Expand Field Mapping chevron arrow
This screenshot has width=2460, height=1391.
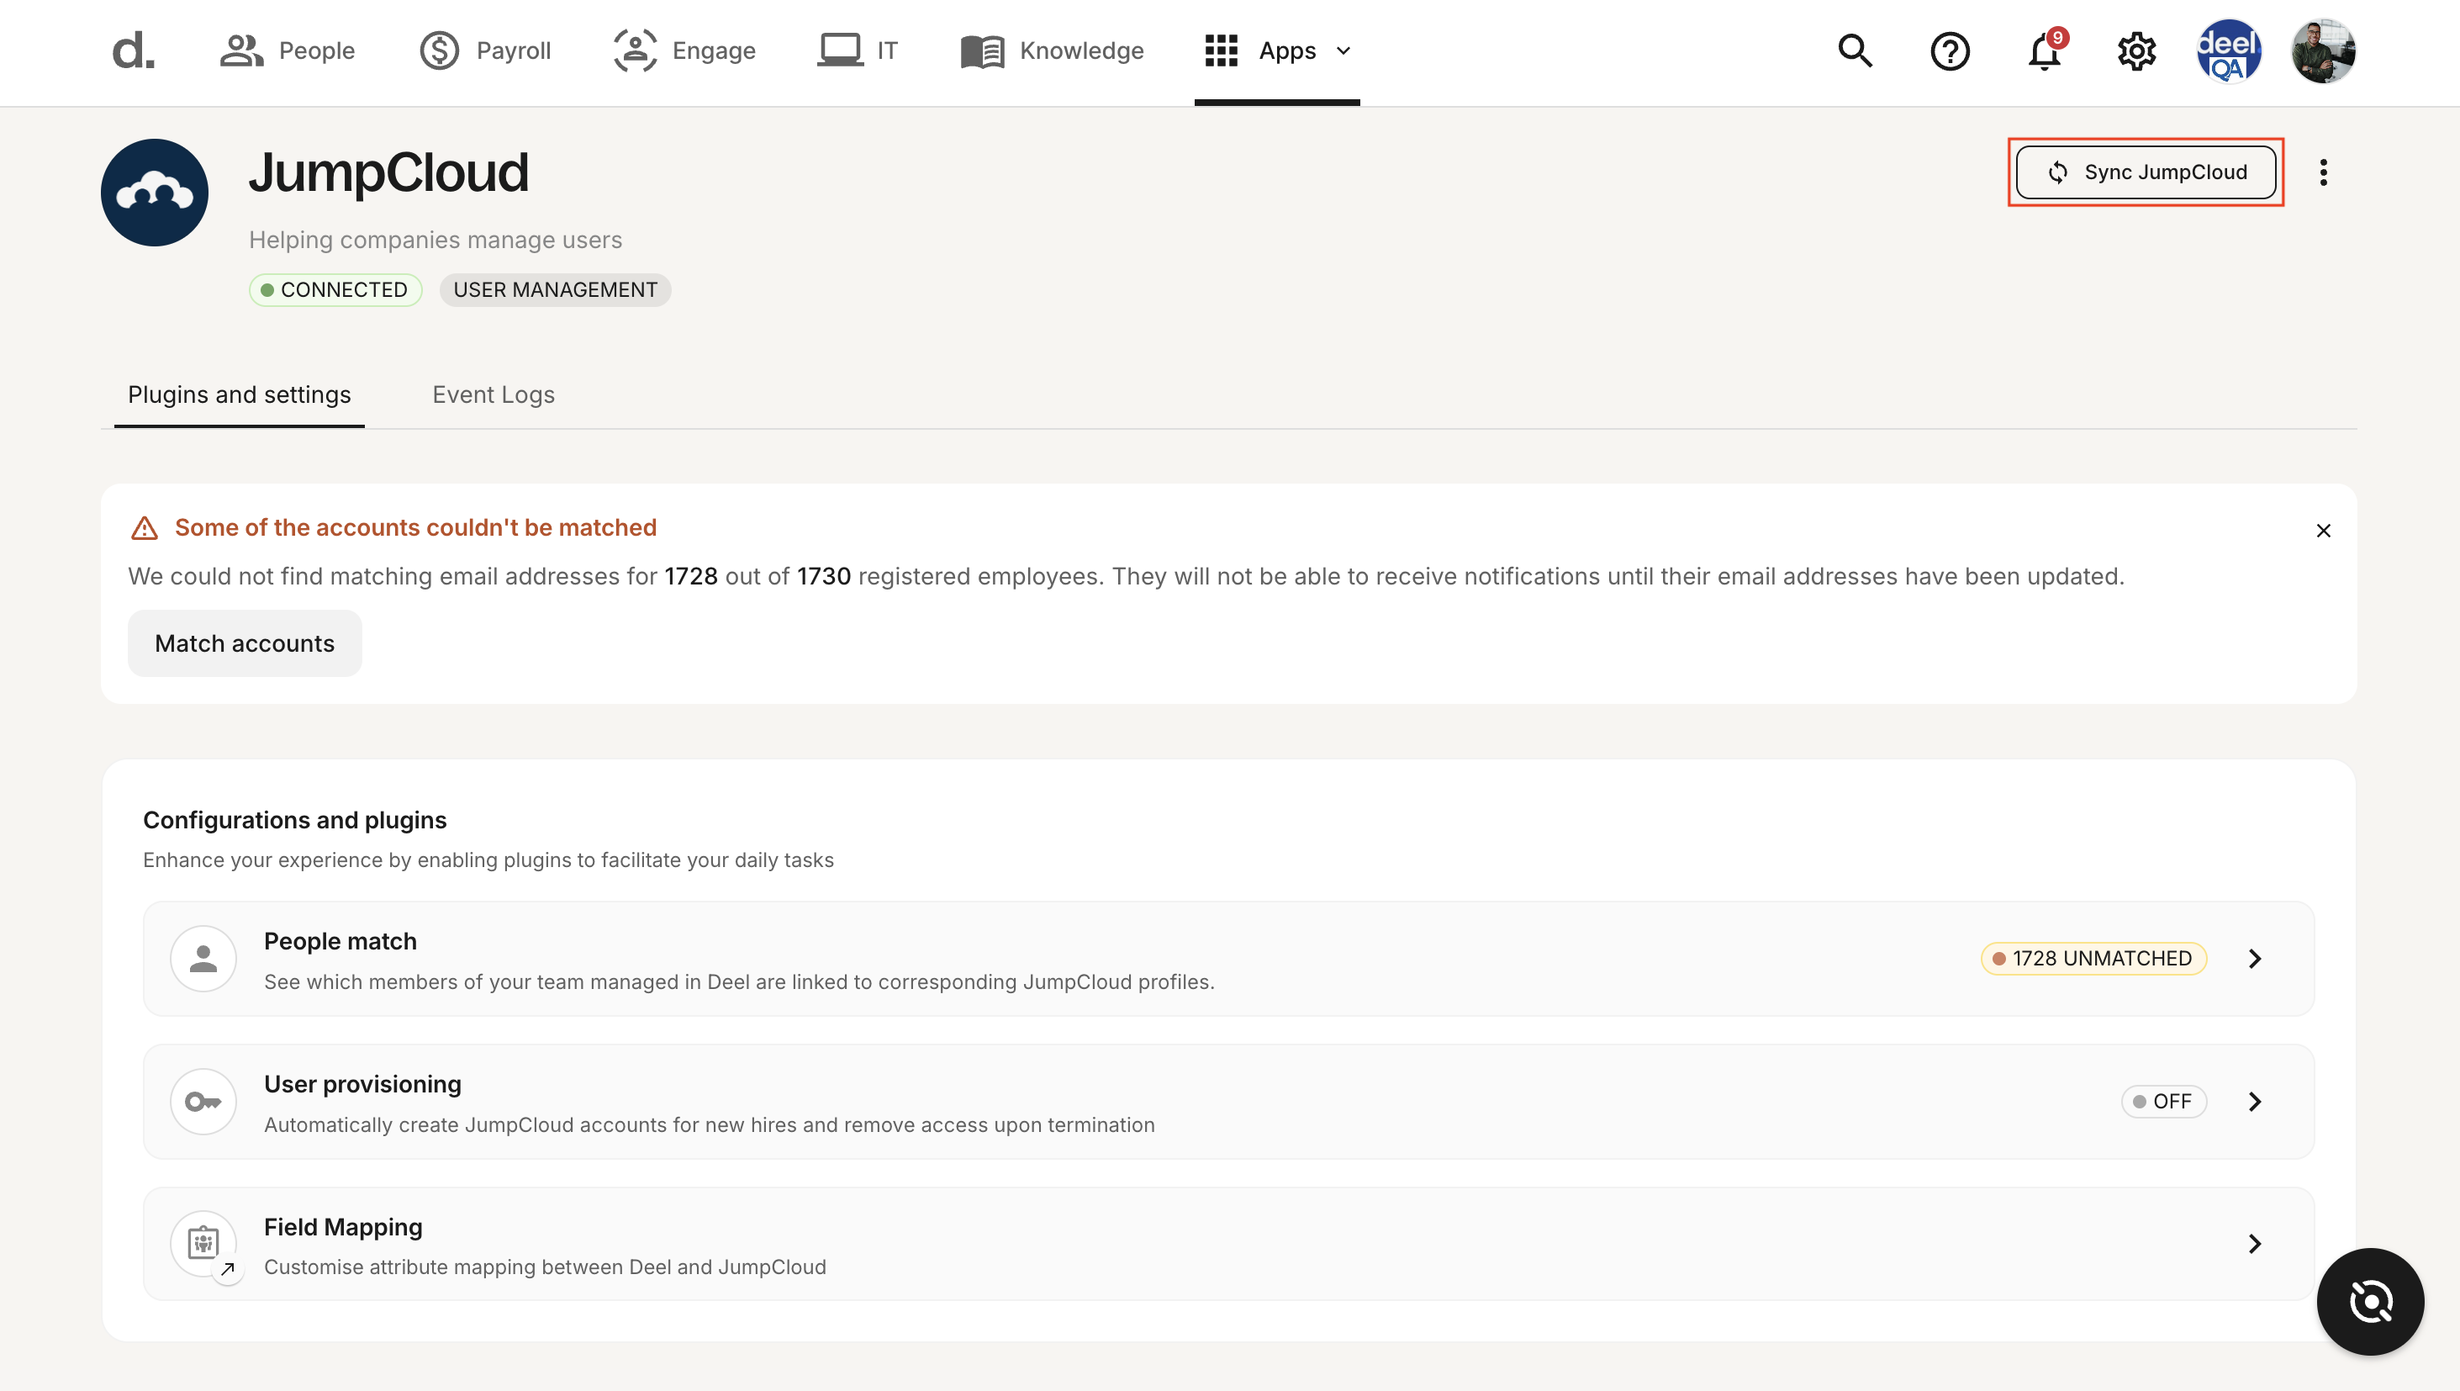(2255, 1244)
